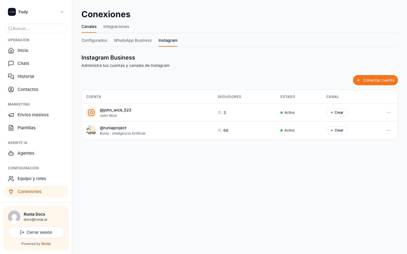The image size is (407, 254).
Task: Open the Configurados sub-tab
Action: click(x=94, y=40)
